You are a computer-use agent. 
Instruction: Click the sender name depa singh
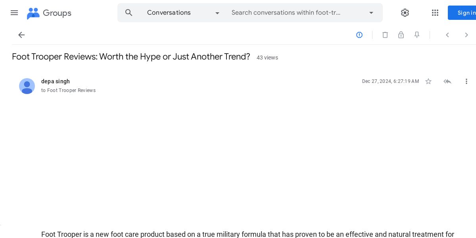pyautogui.click(x=56, y=81)
